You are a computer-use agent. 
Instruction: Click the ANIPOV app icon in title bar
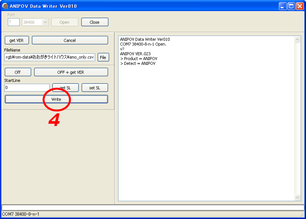(5, 6)
